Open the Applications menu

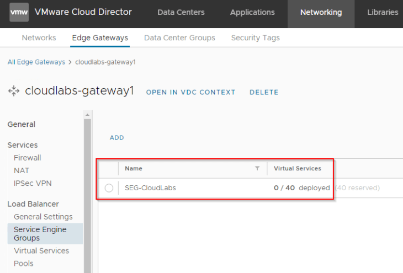tap(252, 12)
